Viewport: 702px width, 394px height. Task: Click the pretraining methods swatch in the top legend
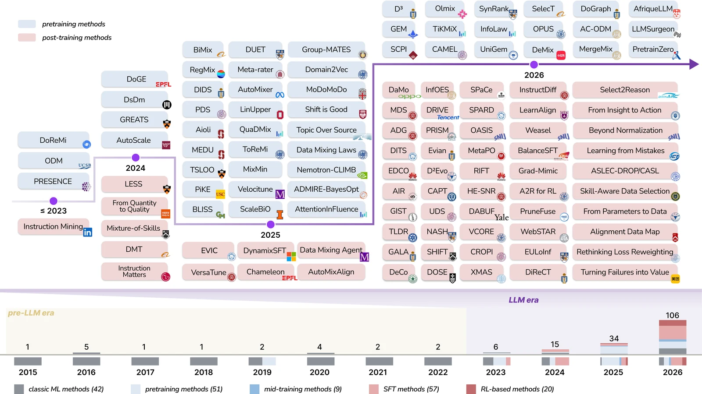27,24
